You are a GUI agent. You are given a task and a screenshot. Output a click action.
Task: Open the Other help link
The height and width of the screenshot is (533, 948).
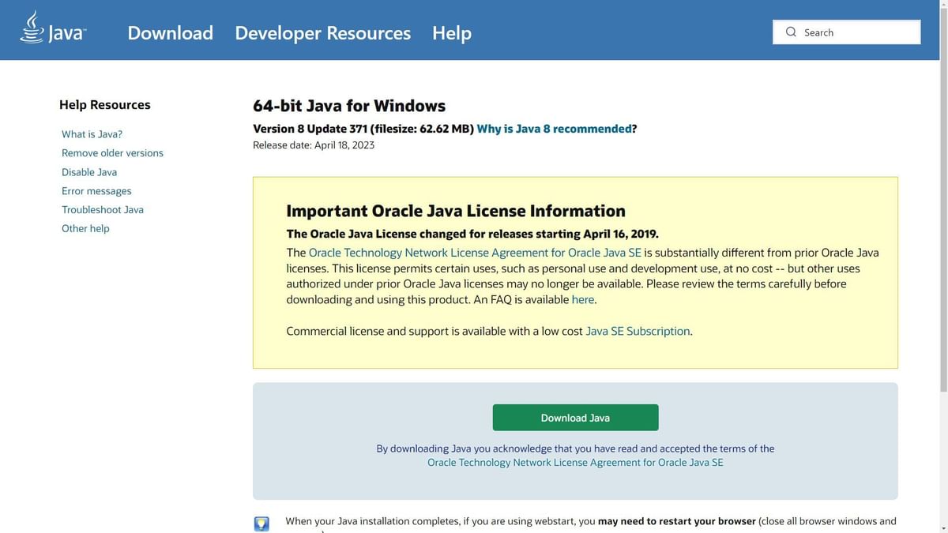click(85, 229)
